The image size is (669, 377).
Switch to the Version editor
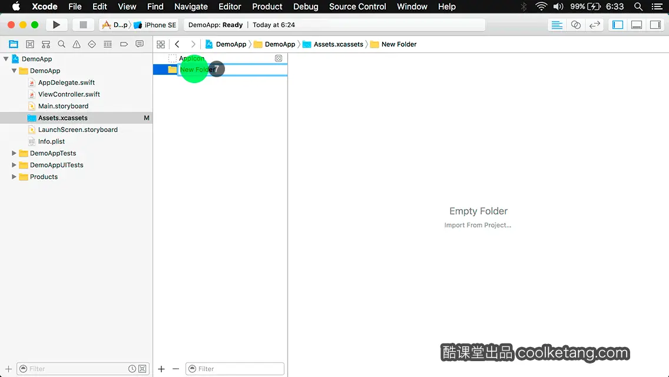[x=594, y=25]
